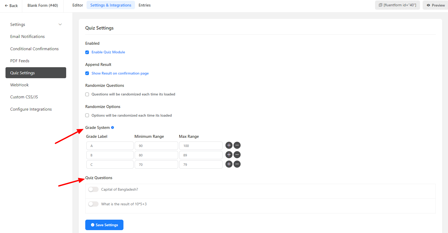
Task: Remove the grade B row
Action: pos(237,155)
